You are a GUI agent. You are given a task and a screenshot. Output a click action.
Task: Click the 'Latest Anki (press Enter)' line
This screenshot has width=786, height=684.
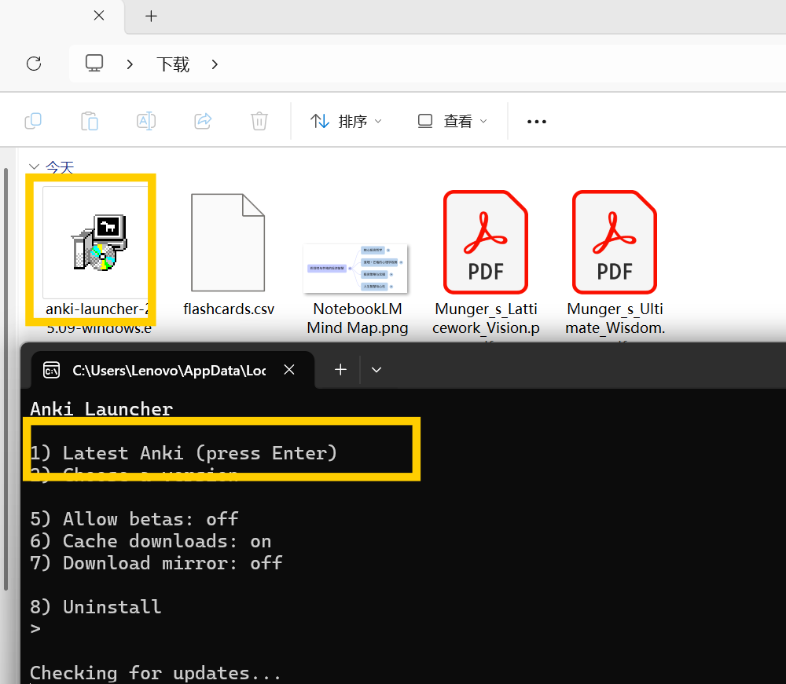point(183,453)
